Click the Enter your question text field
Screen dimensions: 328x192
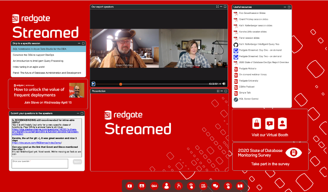40,163
